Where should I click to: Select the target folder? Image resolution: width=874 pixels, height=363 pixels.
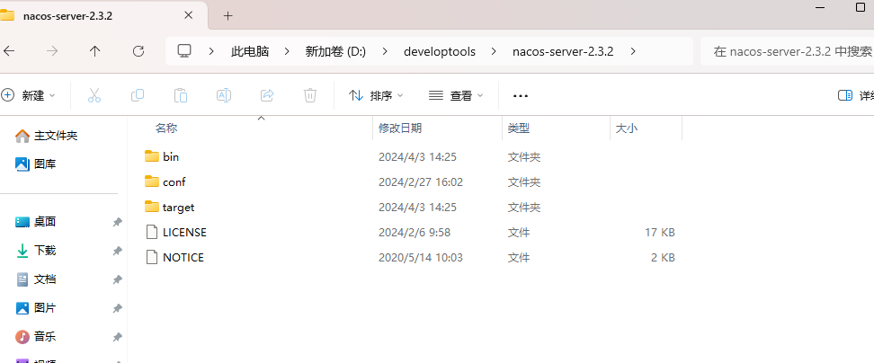coord(178,208)
